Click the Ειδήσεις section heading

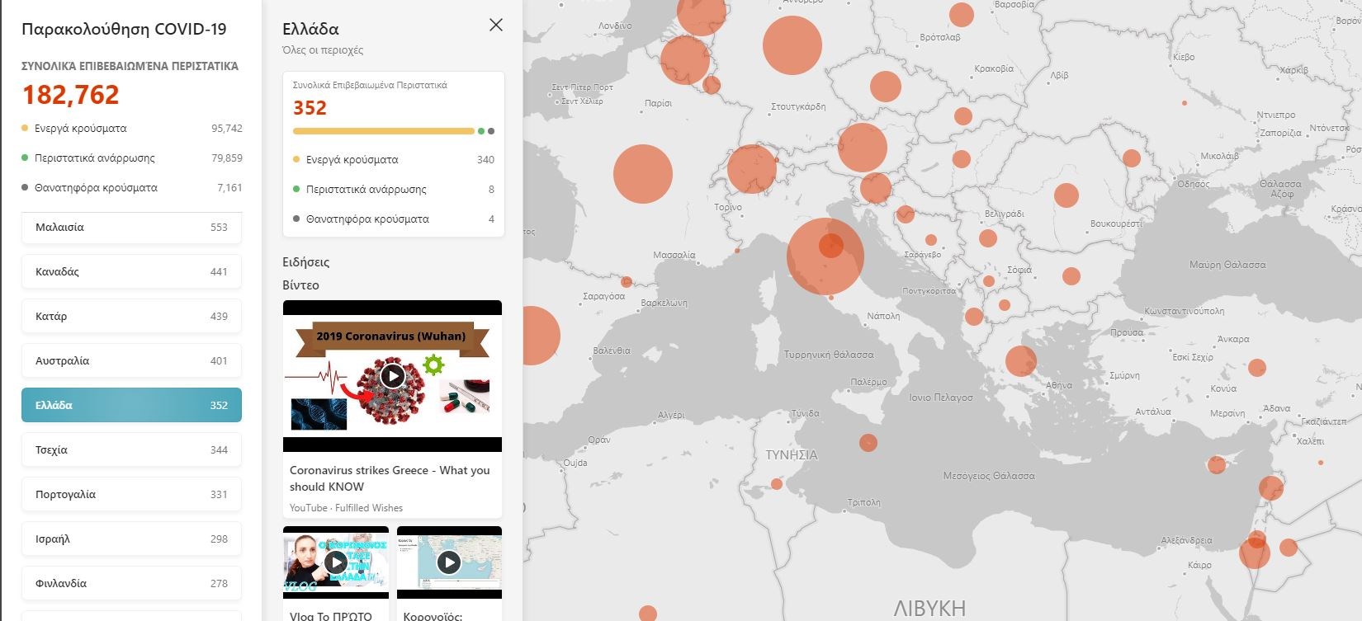[305, 262]
